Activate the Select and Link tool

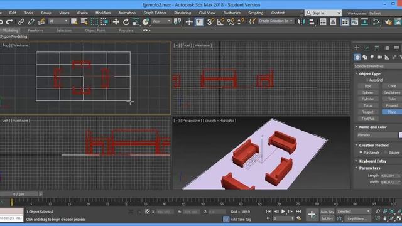click(21, 22)
